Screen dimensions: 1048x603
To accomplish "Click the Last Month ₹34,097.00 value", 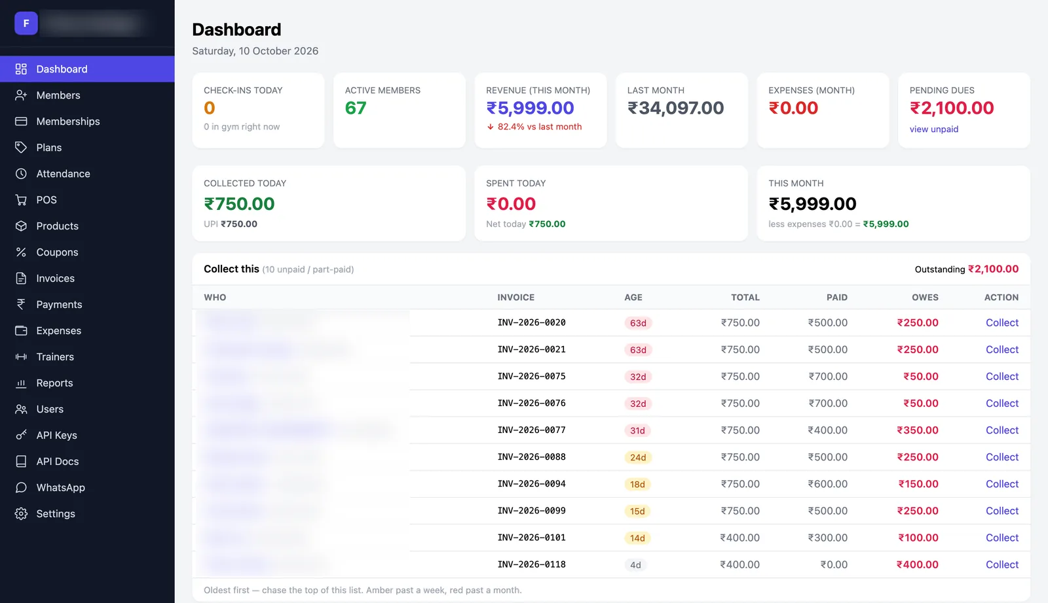I will [675, 108].
